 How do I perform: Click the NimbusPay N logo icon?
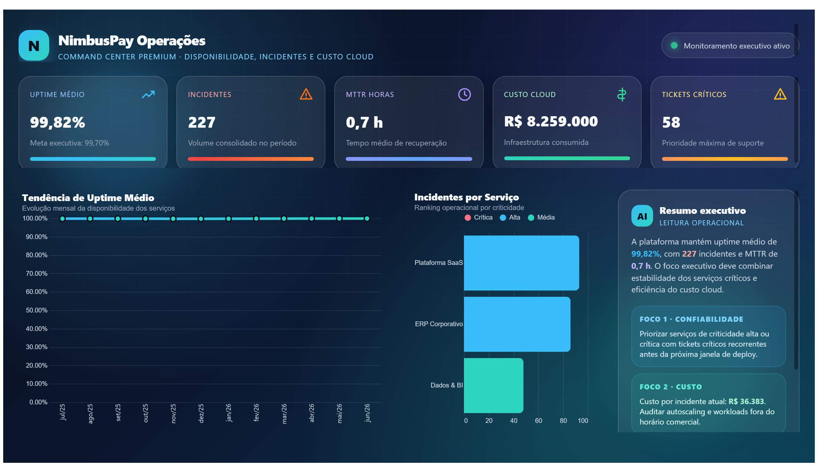[x=34, y=45]
